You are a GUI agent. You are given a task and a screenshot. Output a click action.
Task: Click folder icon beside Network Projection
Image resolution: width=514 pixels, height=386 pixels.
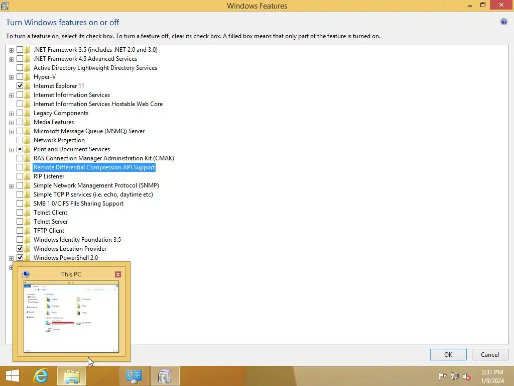[x=27, y=140]
